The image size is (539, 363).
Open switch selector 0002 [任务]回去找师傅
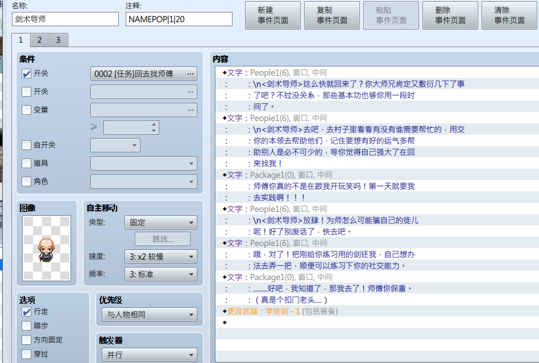(144, 74)
